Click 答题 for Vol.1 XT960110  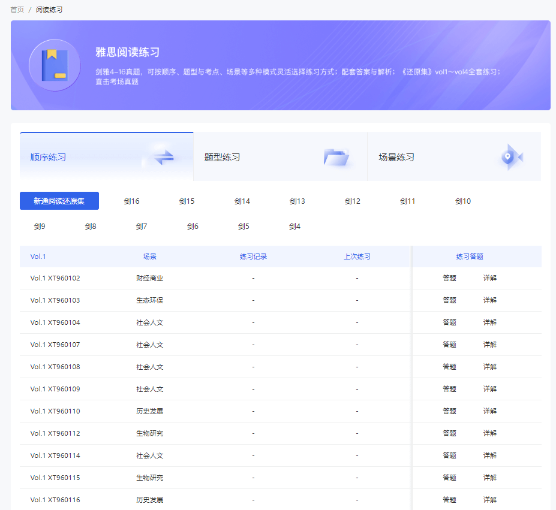(449, 411)
